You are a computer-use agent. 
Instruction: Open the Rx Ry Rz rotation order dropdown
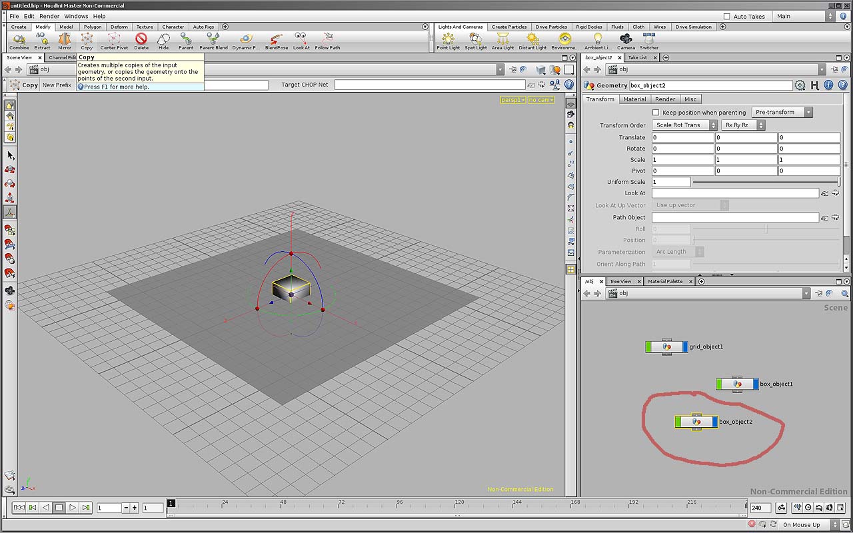point(743,125)
